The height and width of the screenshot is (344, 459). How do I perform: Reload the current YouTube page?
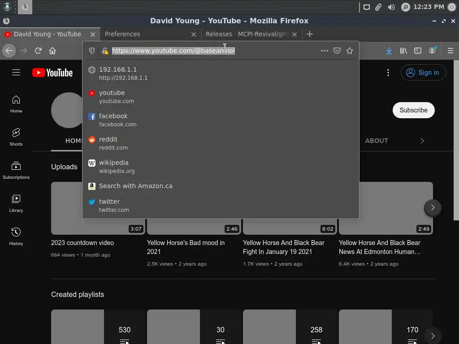point(38,51)
